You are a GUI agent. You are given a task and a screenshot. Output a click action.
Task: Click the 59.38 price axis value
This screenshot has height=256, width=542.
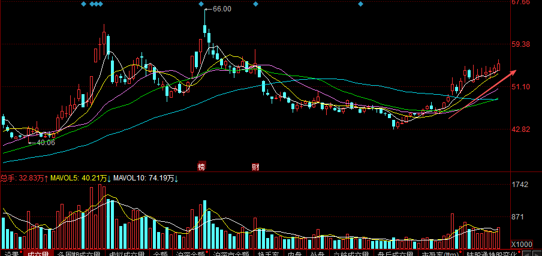click(520, 44)
